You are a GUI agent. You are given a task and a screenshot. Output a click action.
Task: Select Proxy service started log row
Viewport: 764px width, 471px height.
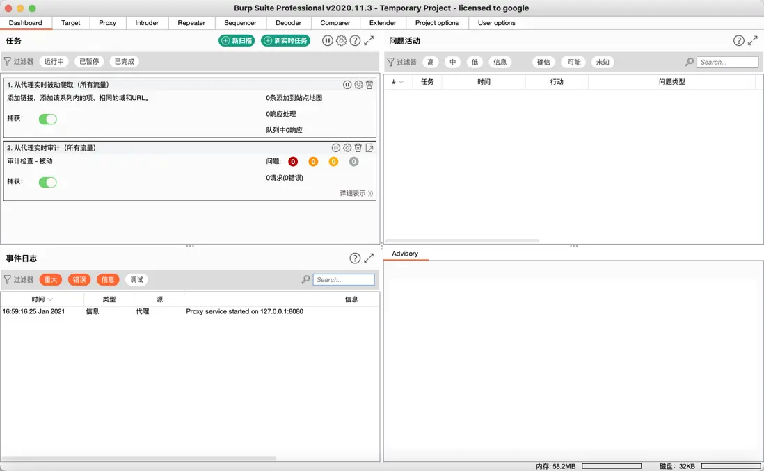[x=190, y=311]
